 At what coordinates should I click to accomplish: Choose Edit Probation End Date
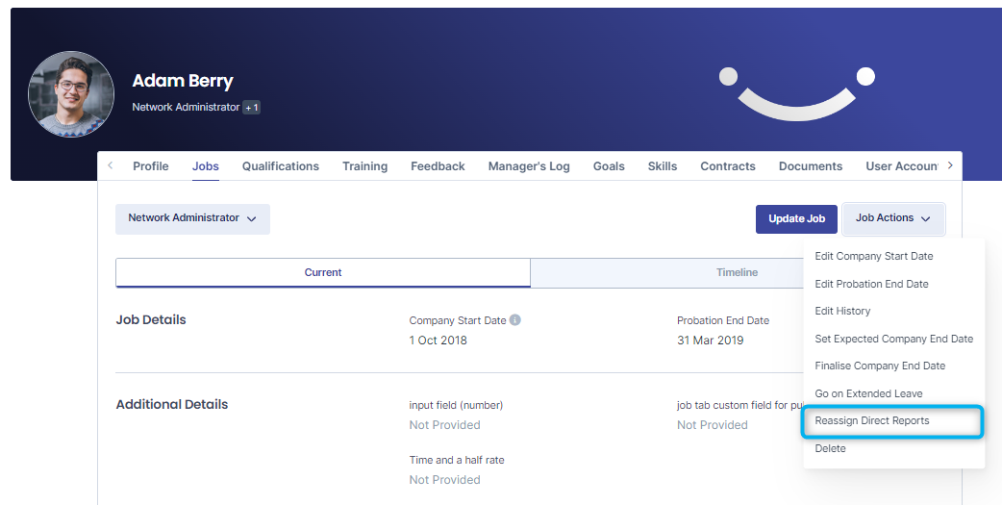(x=871, y=284)
